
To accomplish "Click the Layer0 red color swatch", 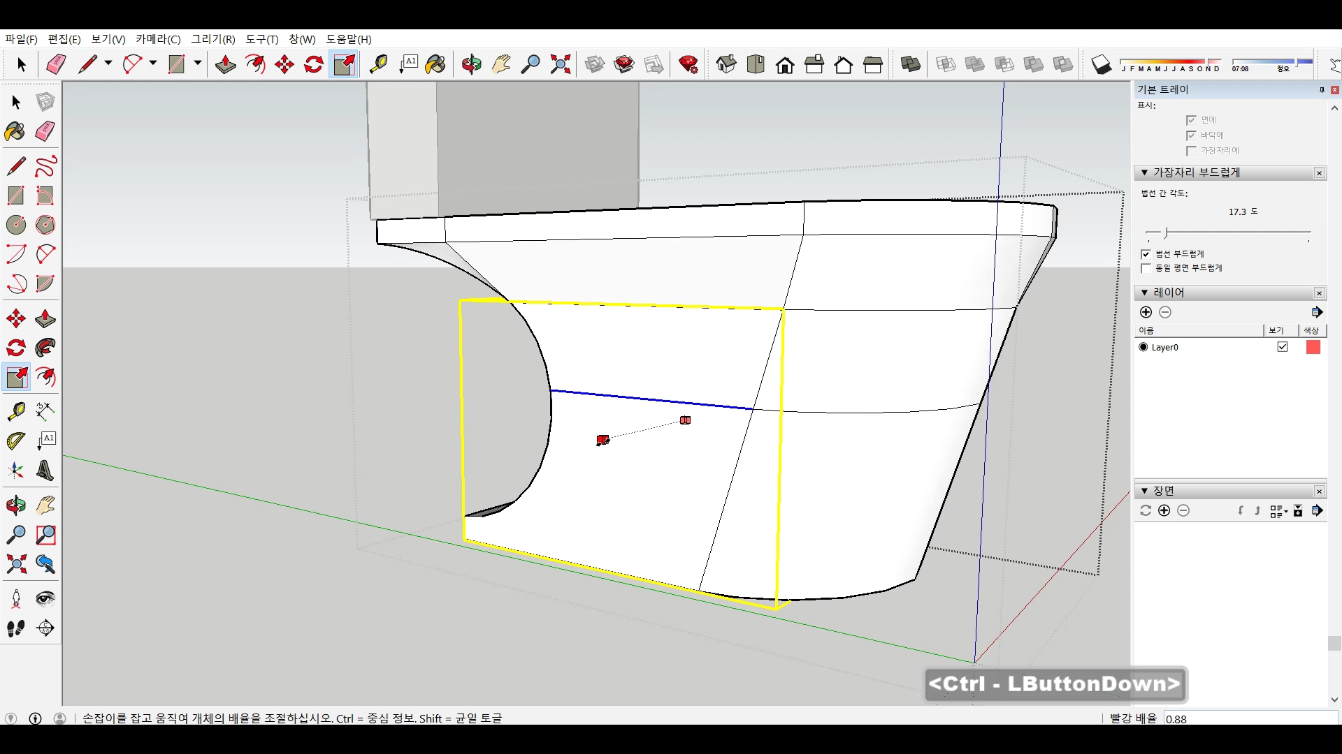I will (1313, 347).
